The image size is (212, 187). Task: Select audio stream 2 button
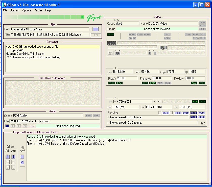pyautogui.click(x=13, y=126)
